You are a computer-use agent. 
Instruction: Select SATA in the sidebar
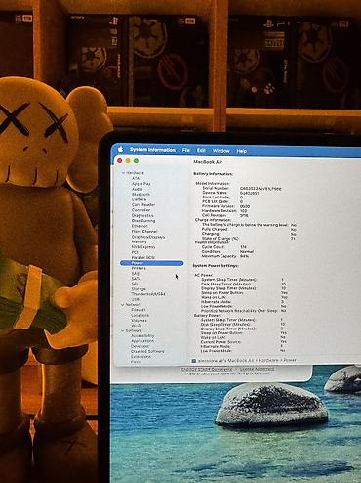[137, 279]
